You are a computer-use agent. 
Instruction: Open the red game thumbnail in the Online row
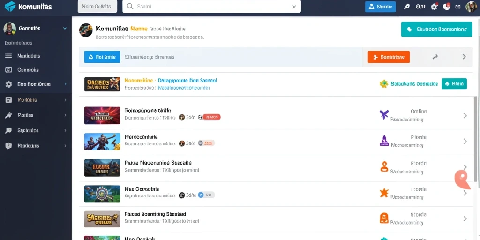point(102,115)
